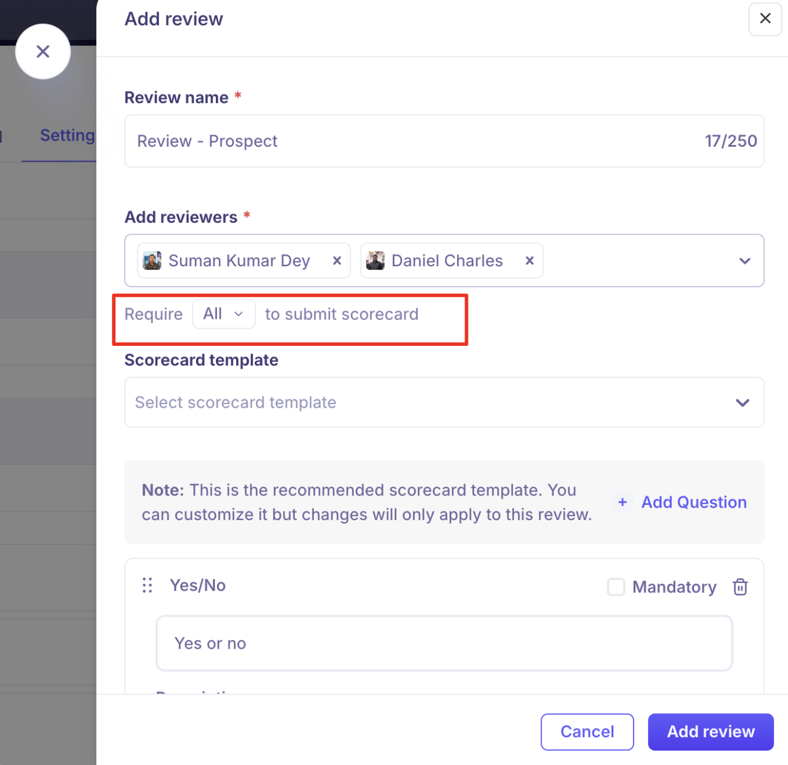The height and width of the screenshot is (765, 788).
Task: Click the plus icon next to Add Question
Action: (622, 502)
